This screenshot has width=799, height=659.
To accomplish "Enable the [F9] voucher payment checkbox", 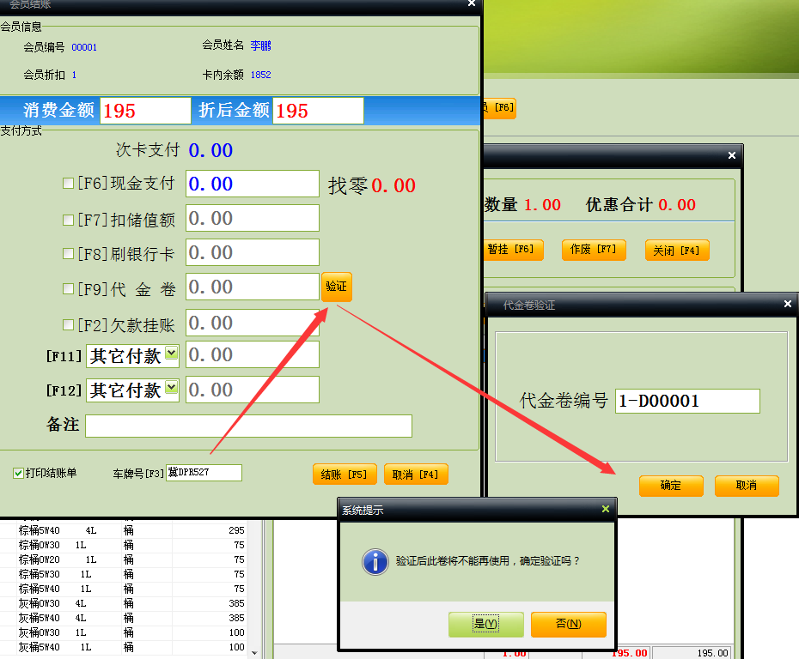I will (68, 288).
